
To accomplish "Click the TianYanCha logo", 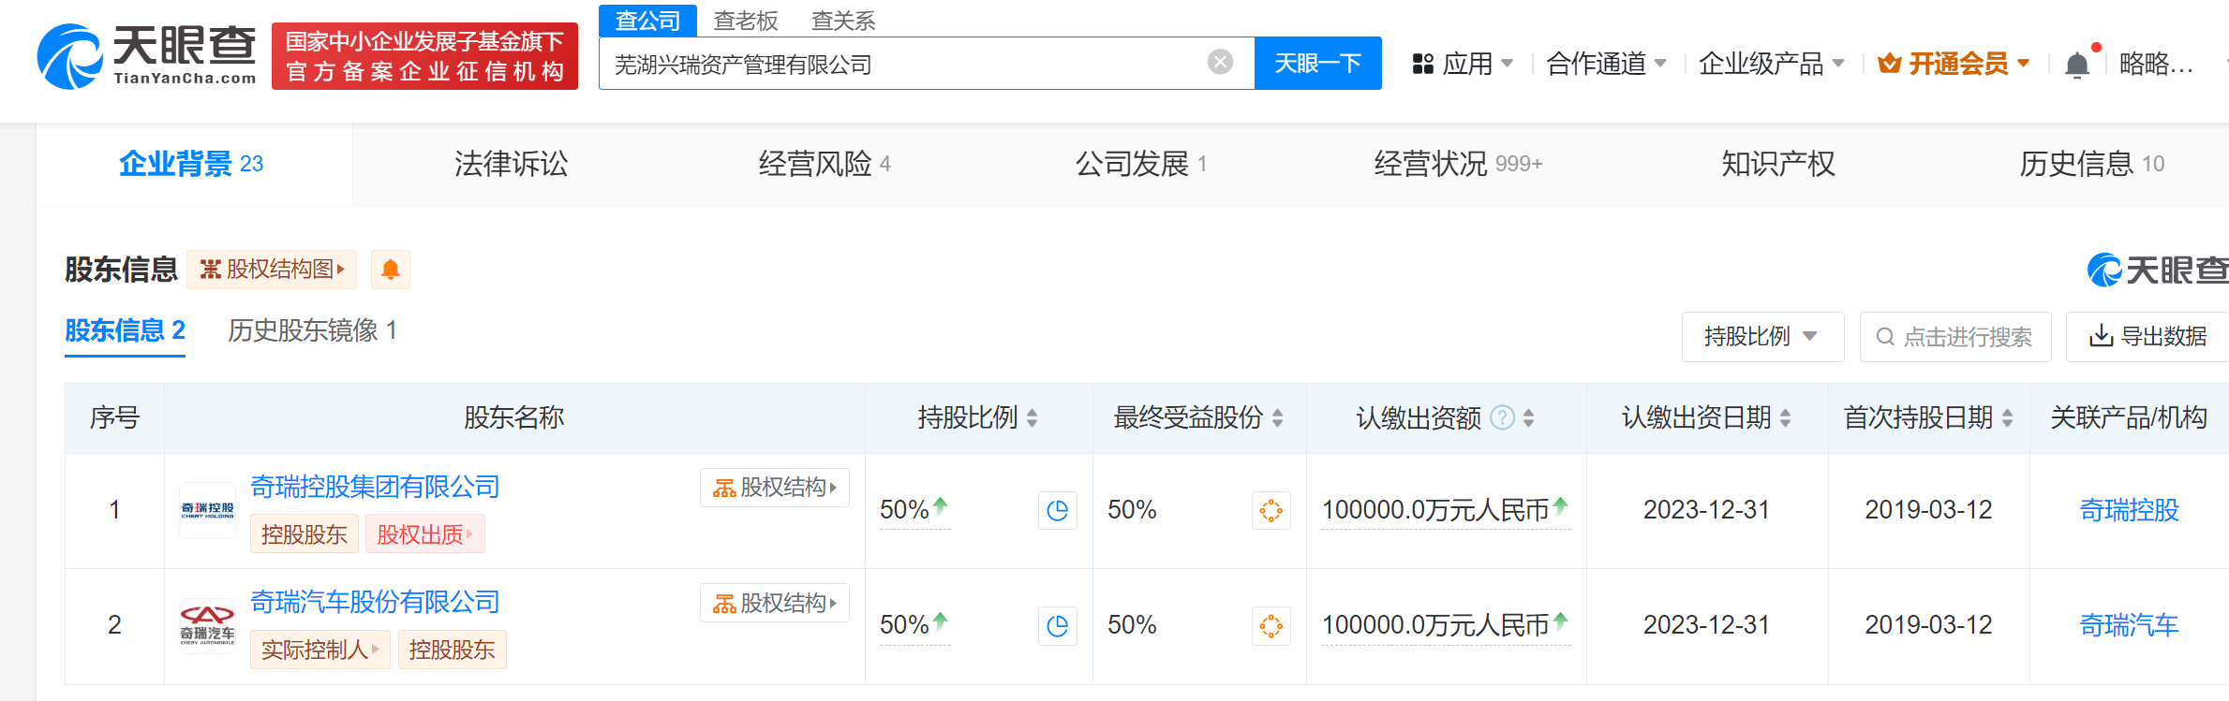I will 147,56.
